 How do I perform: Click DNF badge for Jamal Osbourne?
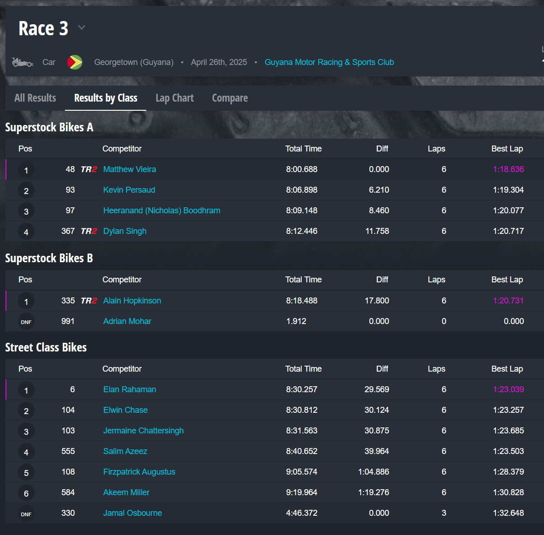tap(26, 514)
